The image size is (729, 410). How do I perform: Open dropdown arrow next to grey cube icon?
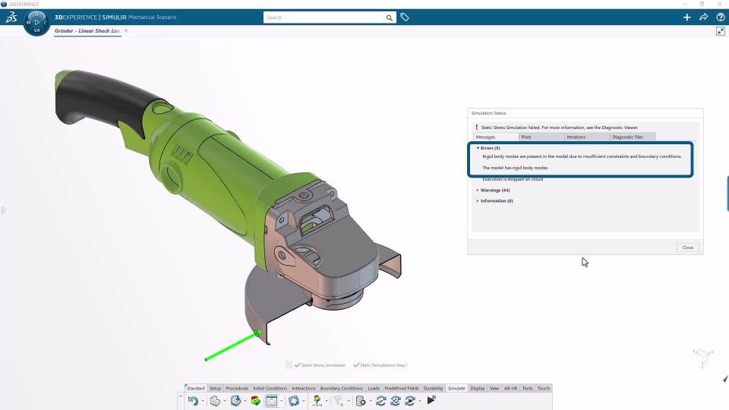pos(225,401)
